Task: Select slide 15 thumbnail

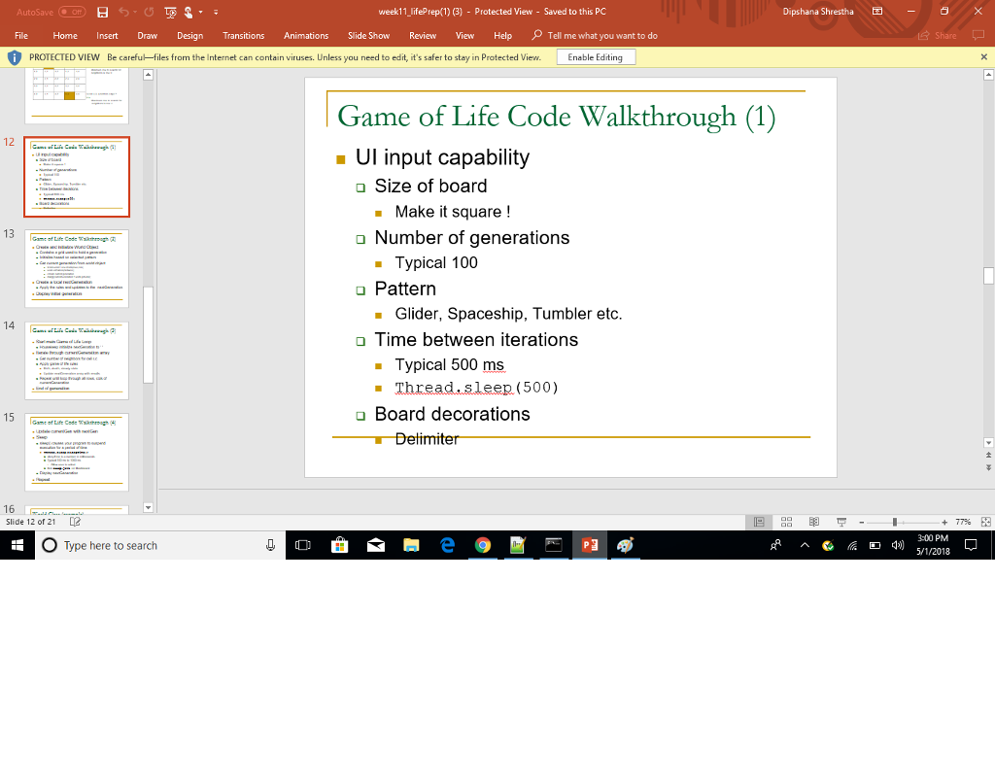Action: coord(77,453)
